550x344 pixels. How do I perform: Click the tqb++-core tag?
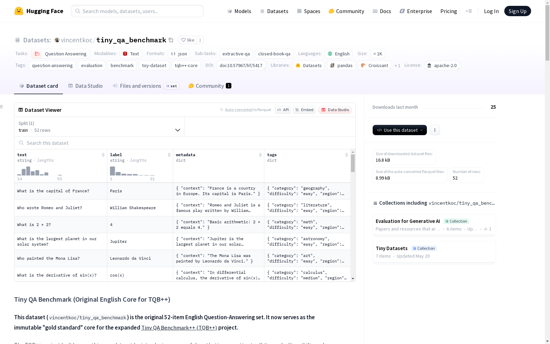tap(186, 65)
